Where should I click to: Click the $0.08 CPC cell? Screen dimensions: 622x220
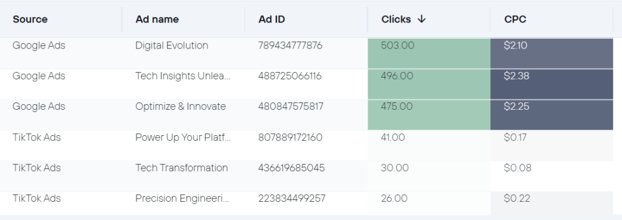point(552,176)
